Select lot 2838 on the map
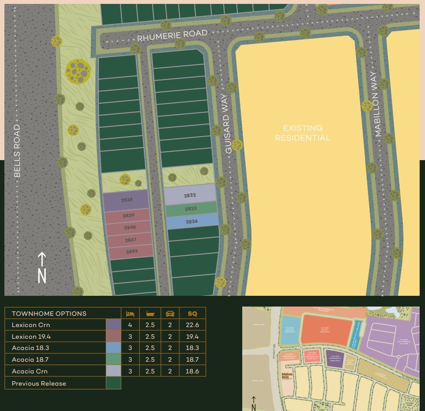The image size is (425, 411). pos(126,200)
